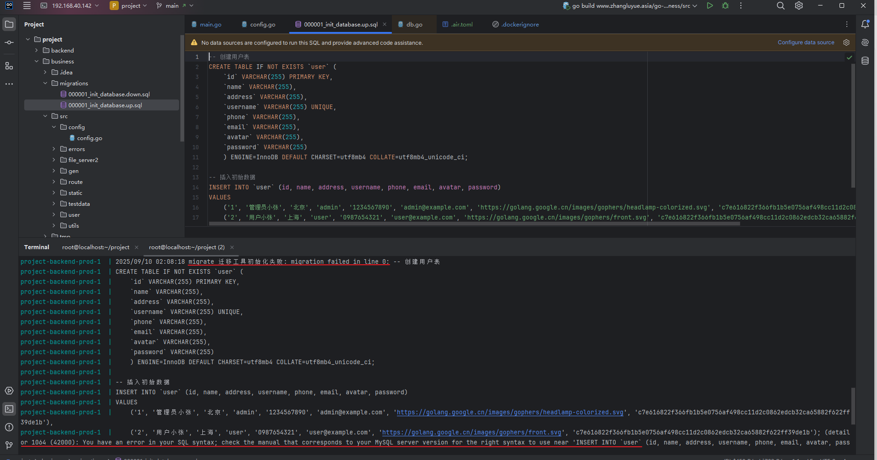This screenshot has width=877, height=460.
Task: Open the Notifications bell
Action: tap(865, 24)
